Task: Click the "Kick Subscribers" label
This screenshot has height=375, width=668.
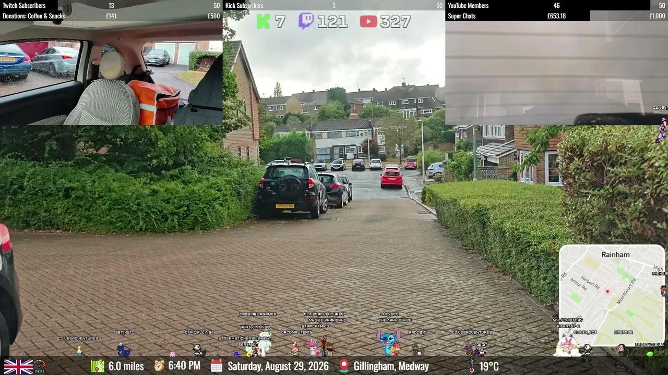Action: [244, 5]
